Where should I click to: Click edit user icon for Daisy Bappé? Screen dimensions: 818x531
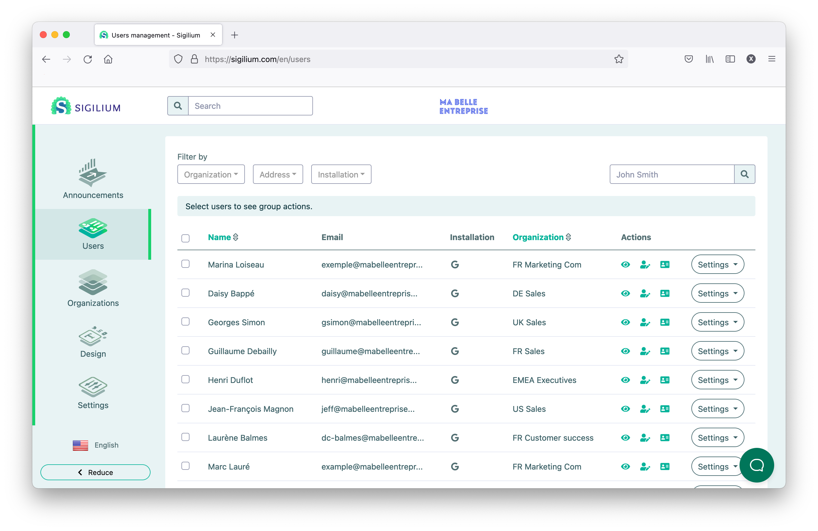[x=645, y=293]
